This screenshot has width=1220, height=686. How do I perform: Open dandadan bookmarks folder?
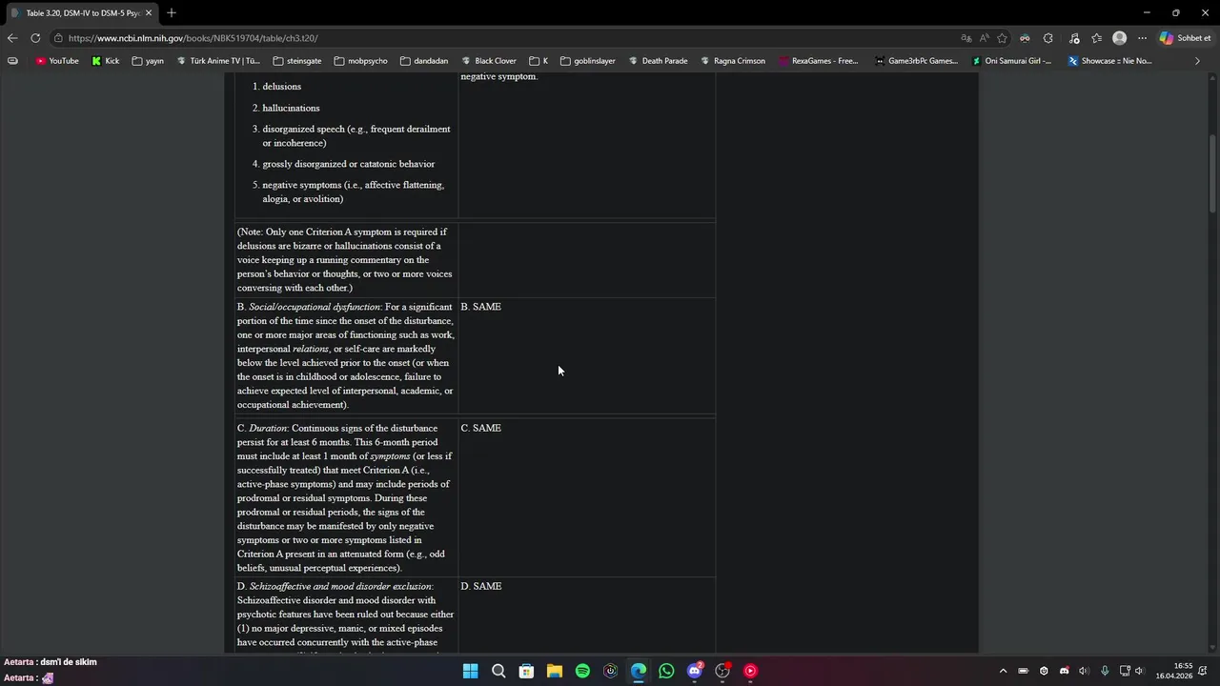click(424, 61)
